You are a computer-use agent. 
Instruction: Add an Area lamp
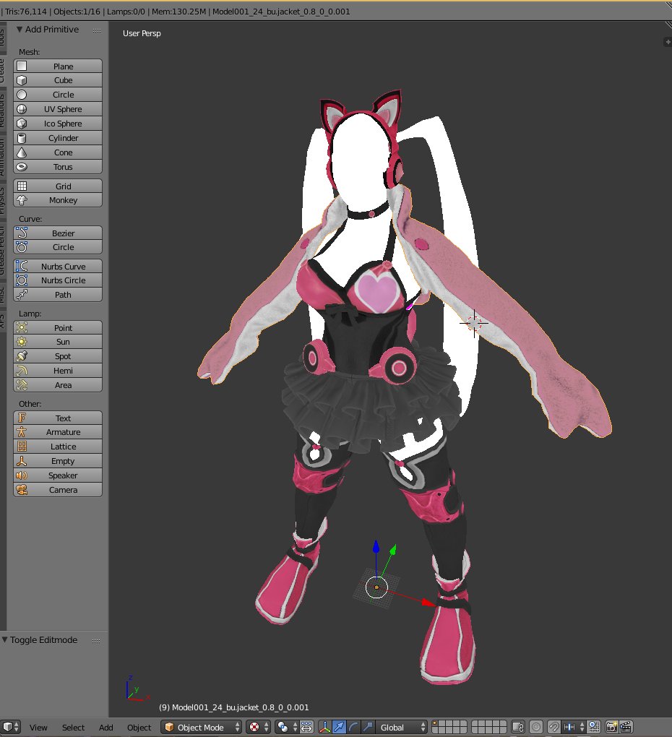click(58, 385)
